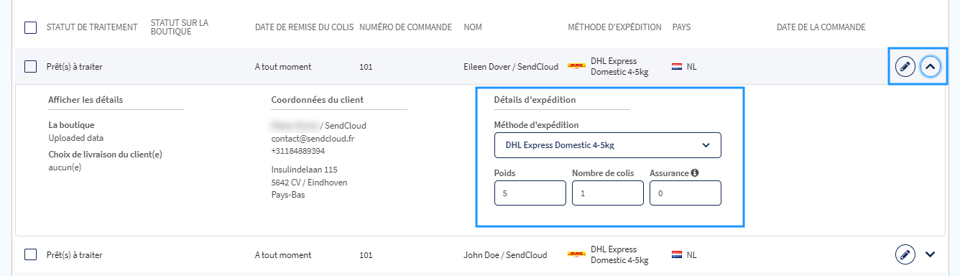Viewport: 960px width, 276px height.
Task: Sort by Numéro de commande header
Action: [x=405, y=27]
